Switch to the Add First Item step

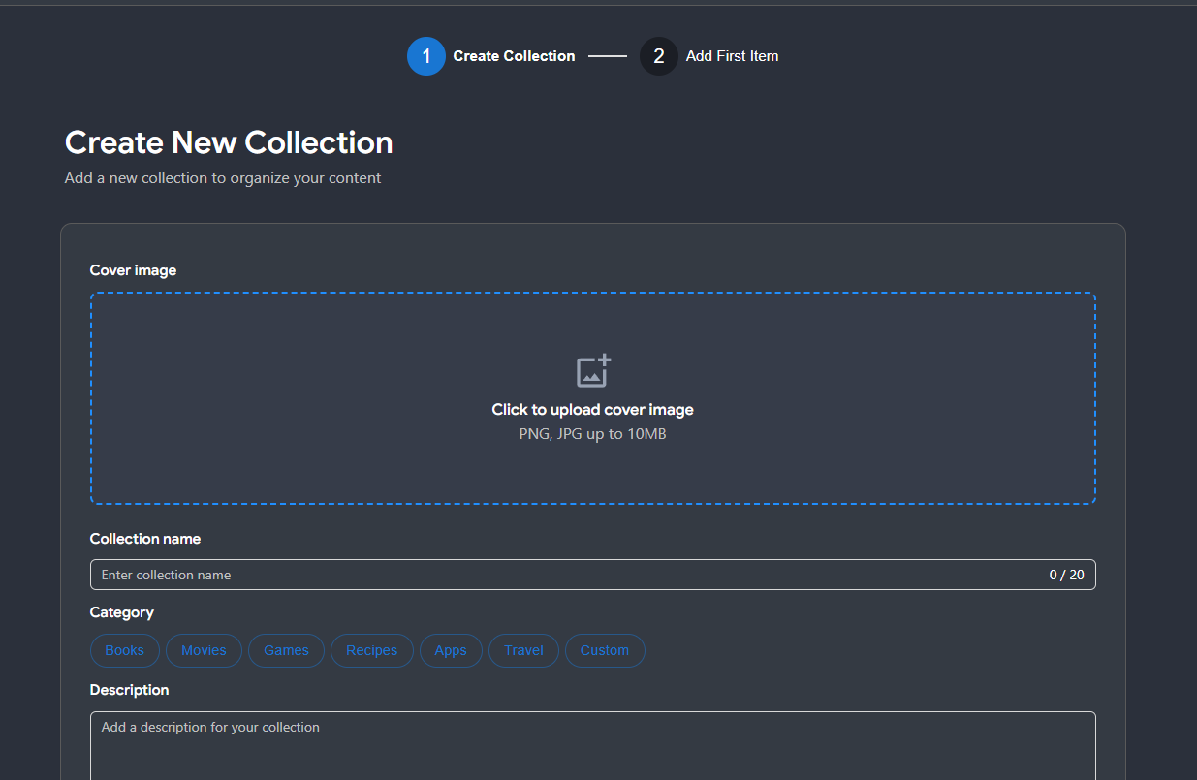[x=732, y=56]
